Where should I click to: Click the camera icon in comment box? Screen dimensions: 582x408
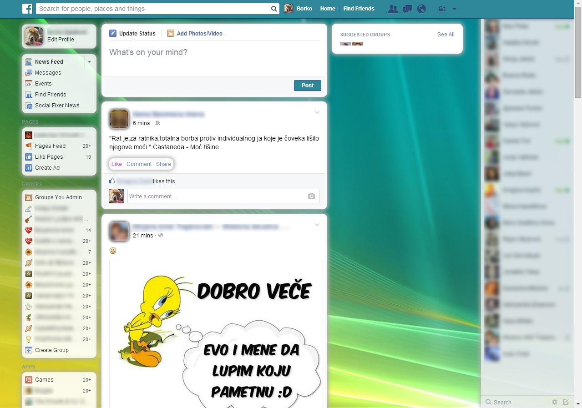(x=311, y=196)
